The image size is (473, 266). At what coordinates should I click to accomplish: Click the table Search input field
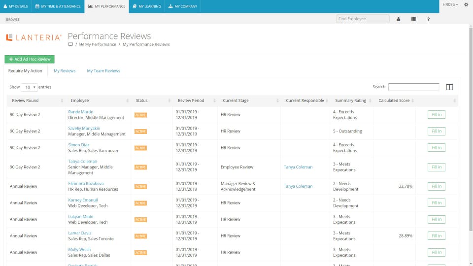(x=413, y=87)
